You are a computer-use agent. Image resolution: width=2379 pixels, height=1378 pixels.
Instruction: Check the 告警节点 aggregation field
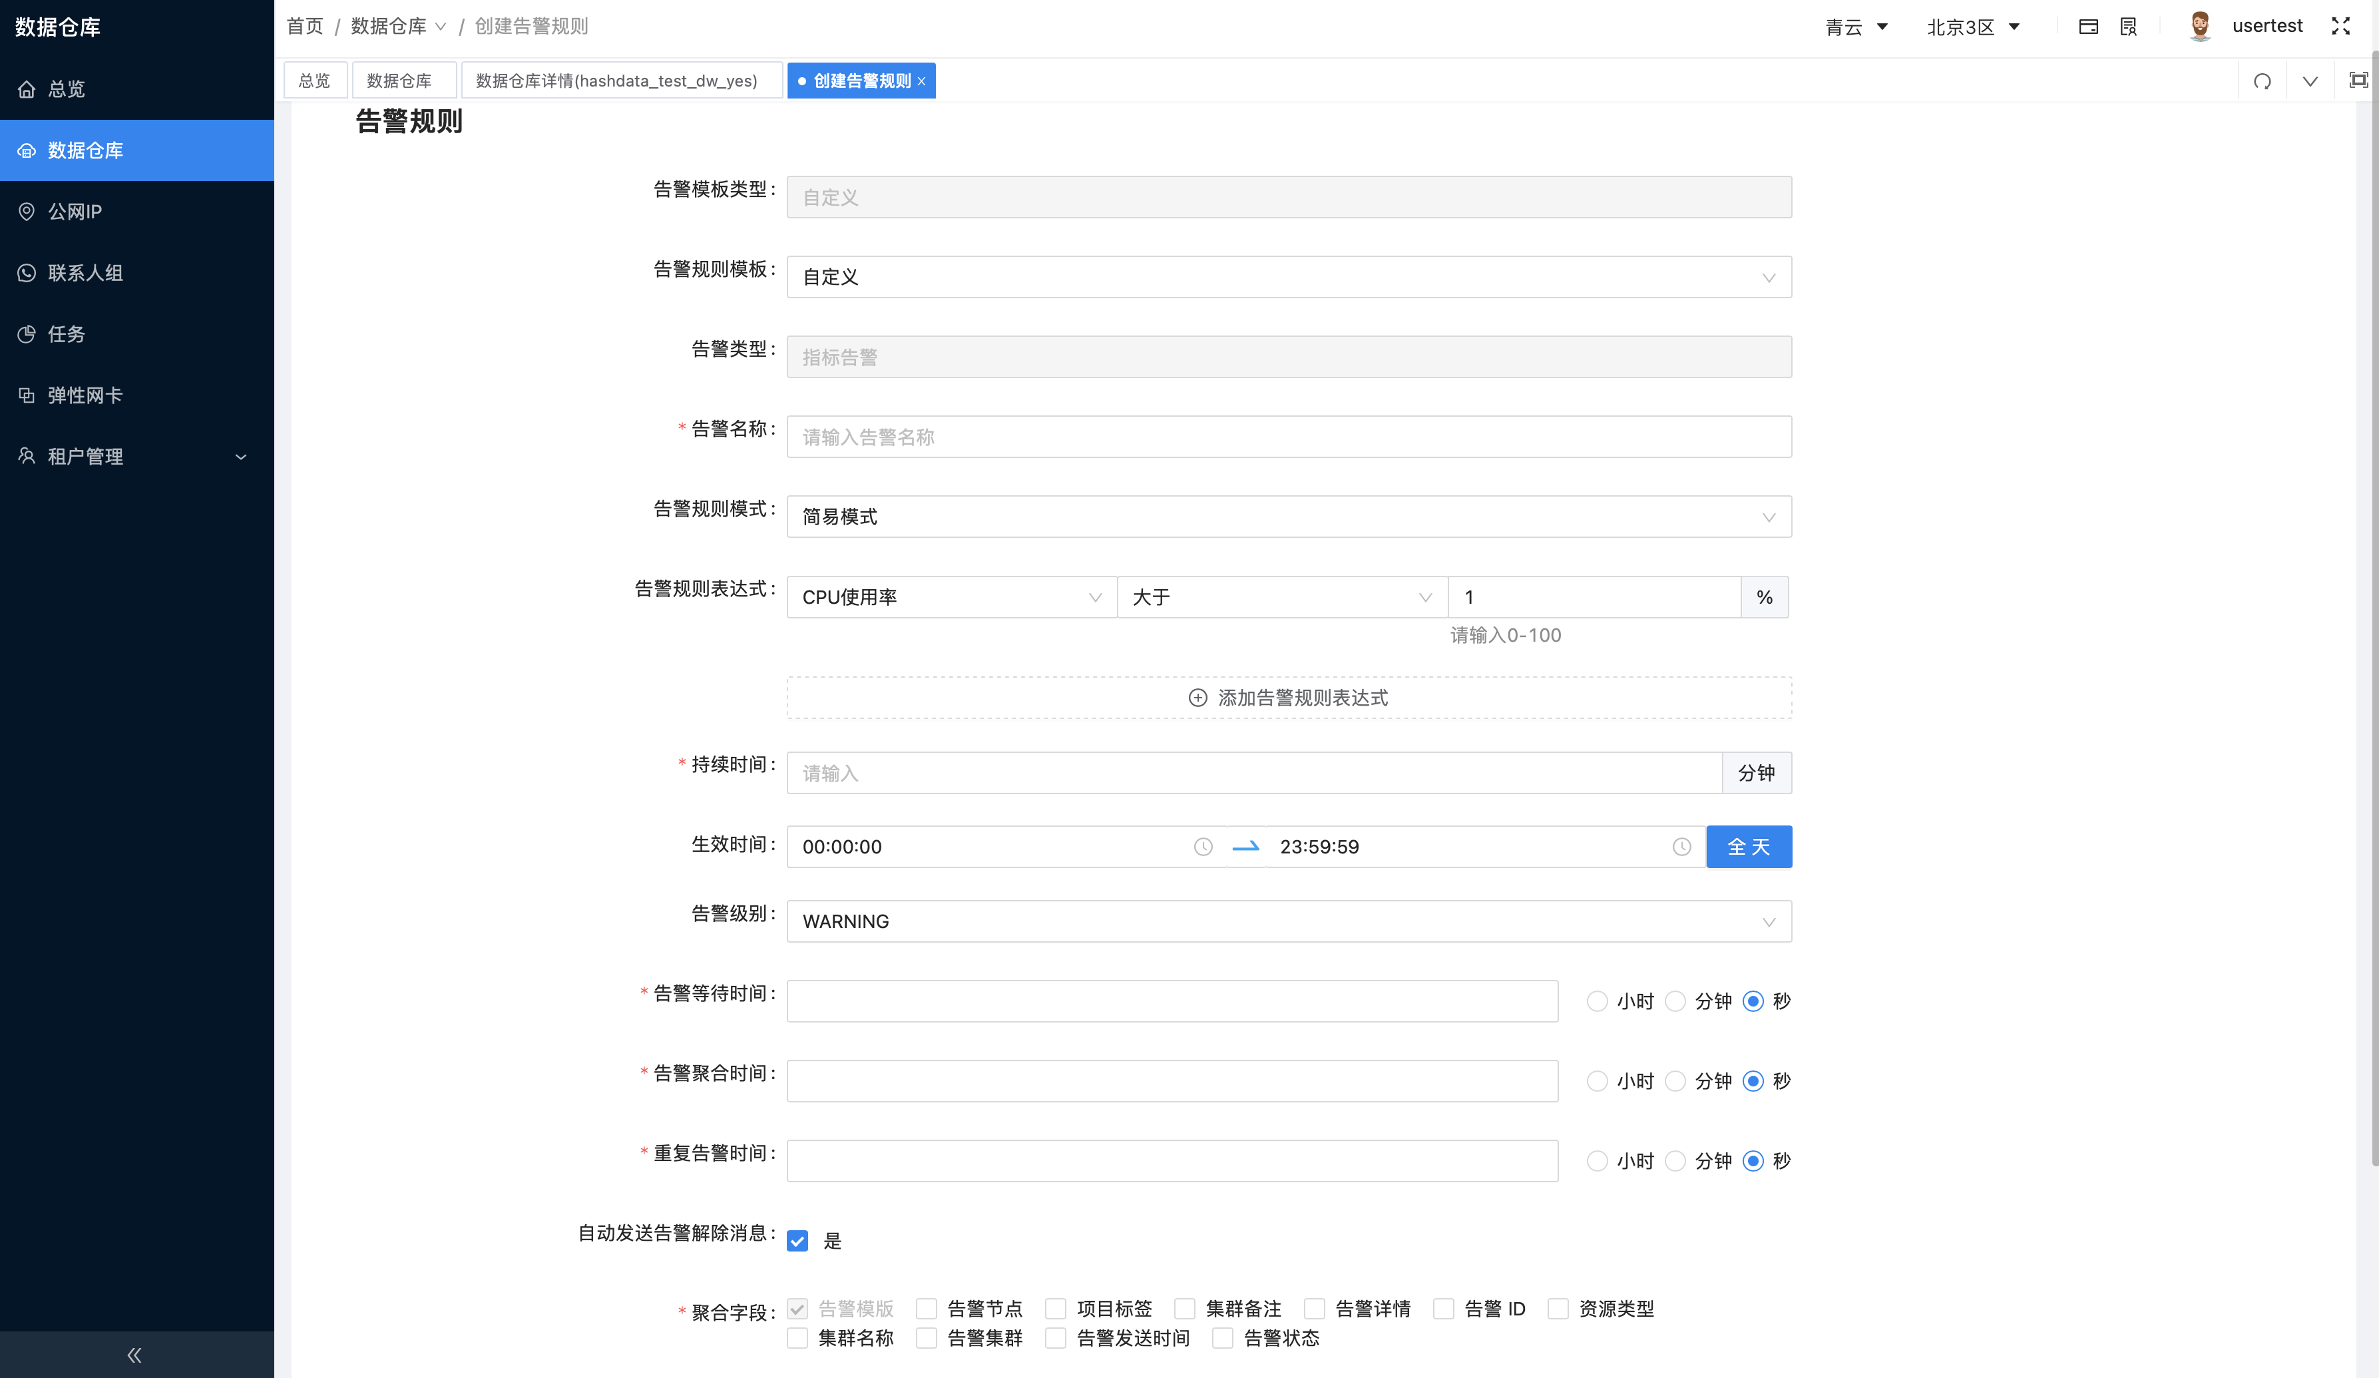pos(926,1308)
